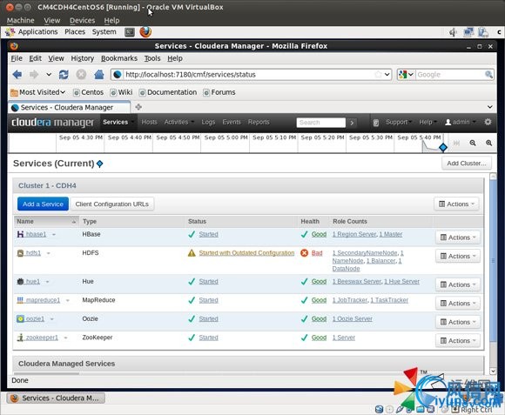This screenshot has height=415, width=505.
Task: Click the Client Configuration URLs button
Action: coord(111,204)
